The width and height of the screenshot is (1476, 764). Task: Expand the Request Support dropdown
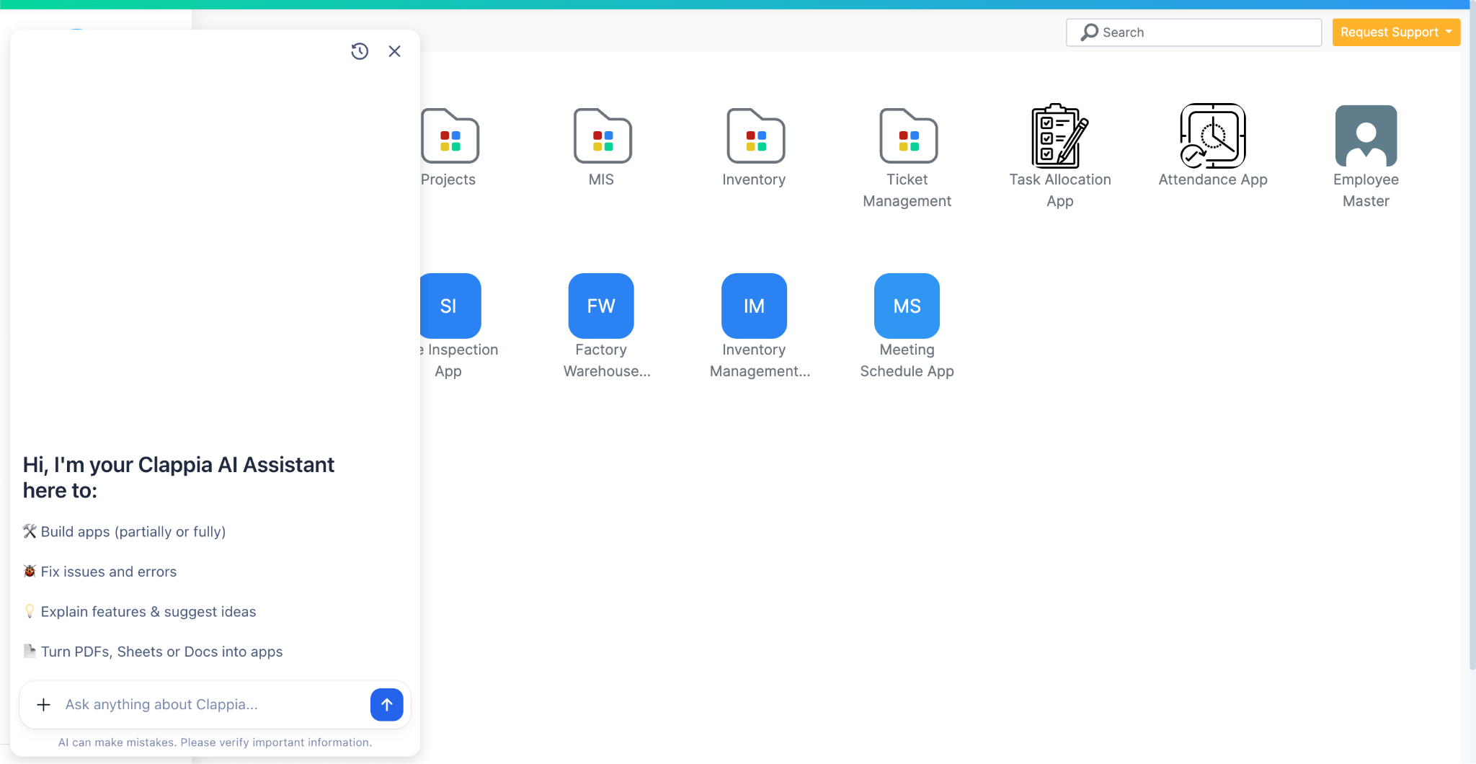tap(1396, 32)
